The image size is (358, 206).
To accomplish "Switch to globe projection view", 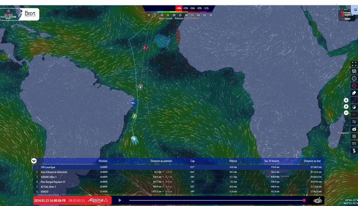I will [x=354, y=78].
